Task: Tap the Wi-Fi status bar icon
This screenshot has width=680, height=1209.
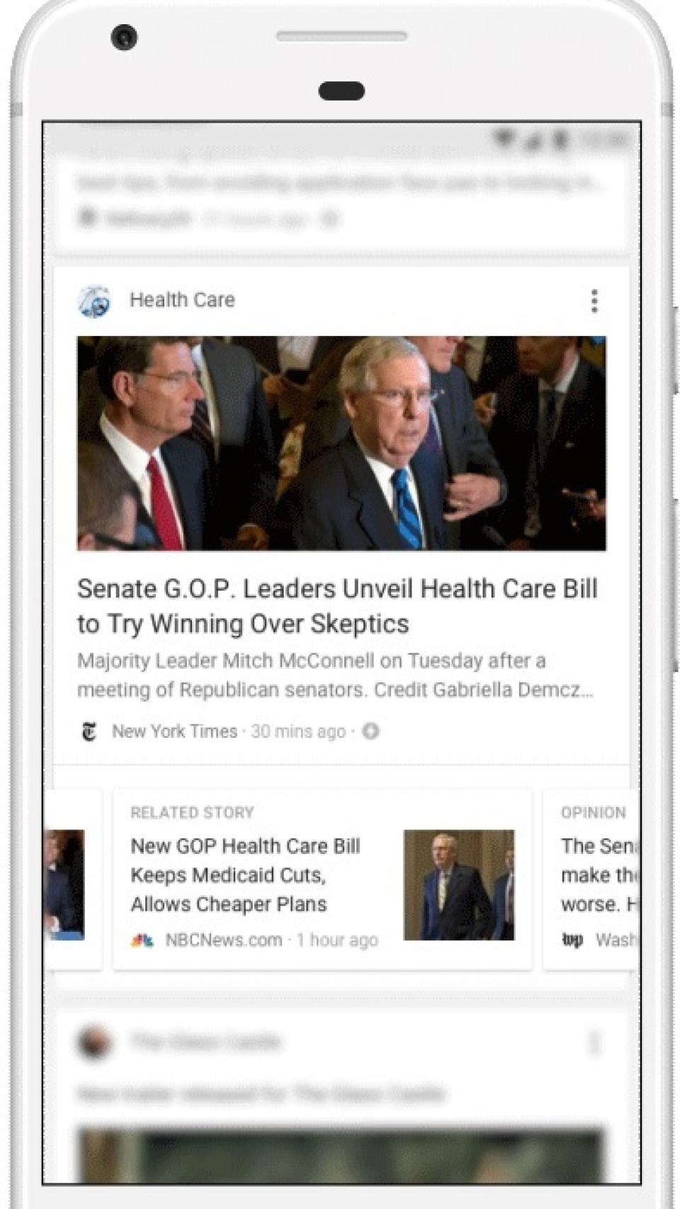Action: 504,139
